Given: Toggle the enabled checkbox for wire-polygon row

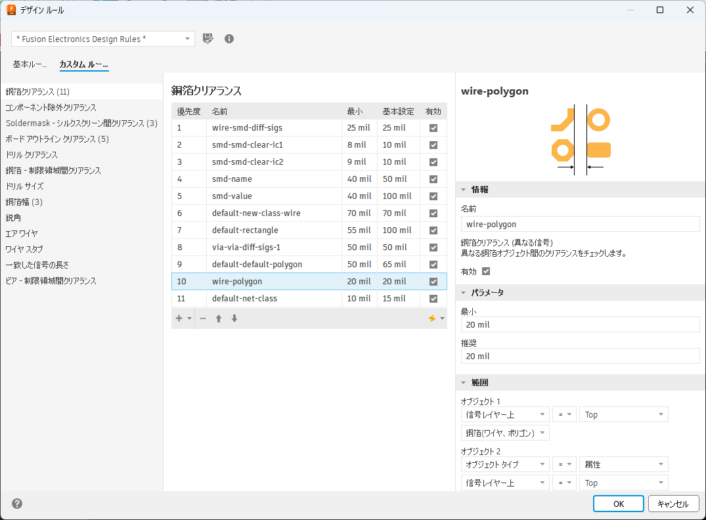Looking at the screenshot, I should click(433, 282).
